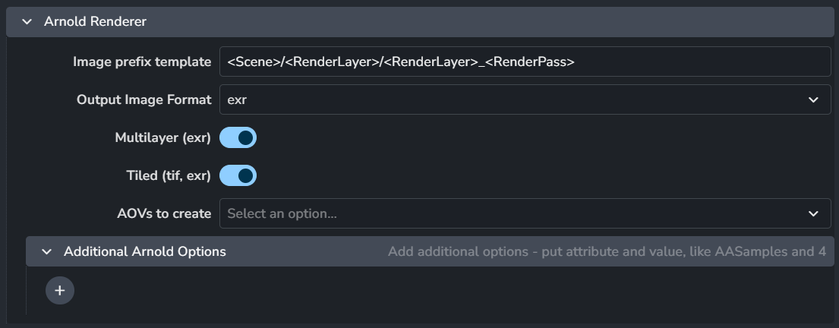Click the 'Add additional options' hint text
839x328 pixels.
(606, 251)
